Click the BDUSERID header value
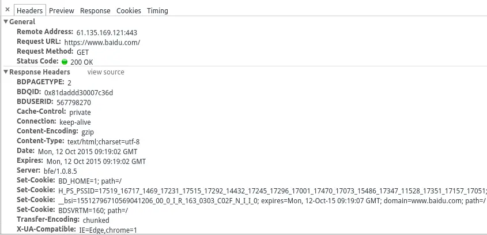The image size is (487, 235). point(74,102)
